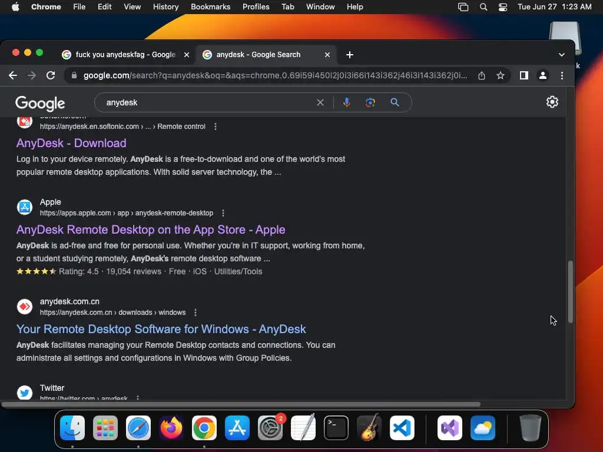Viewport: 603px width, 452px height.
Task: Launch Firefox from the Dock
Action: tap(171, 427)
